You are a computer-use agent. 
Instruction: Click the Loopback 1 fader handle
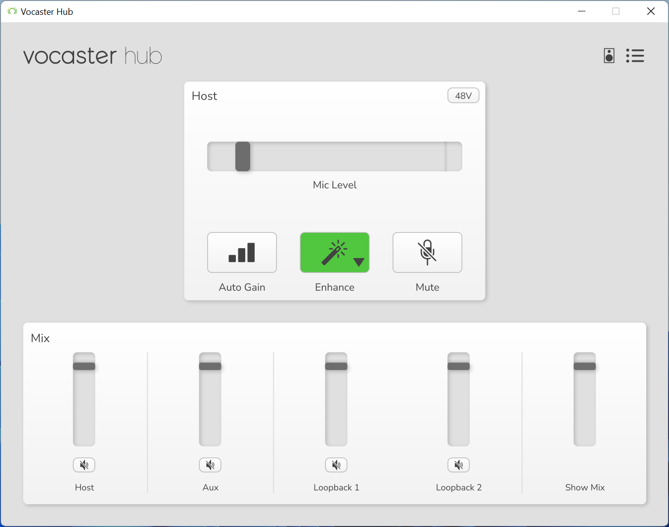tap(336, 366)
